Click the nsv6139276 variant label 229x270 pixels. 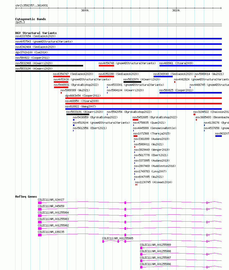[216, 123]
